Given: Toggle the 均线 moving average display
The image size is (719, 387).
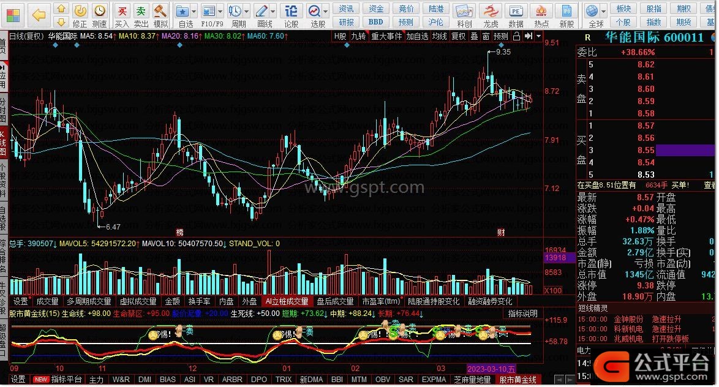Looking at the screenshot, I should 439,36.
